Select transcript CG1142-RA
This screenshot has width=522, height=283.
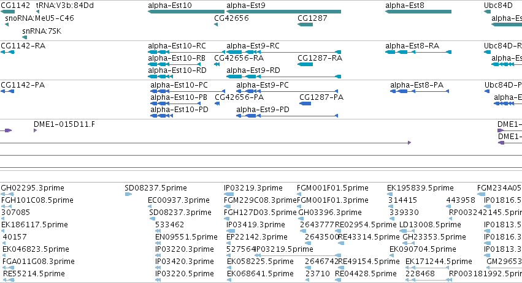click(7, 52)
